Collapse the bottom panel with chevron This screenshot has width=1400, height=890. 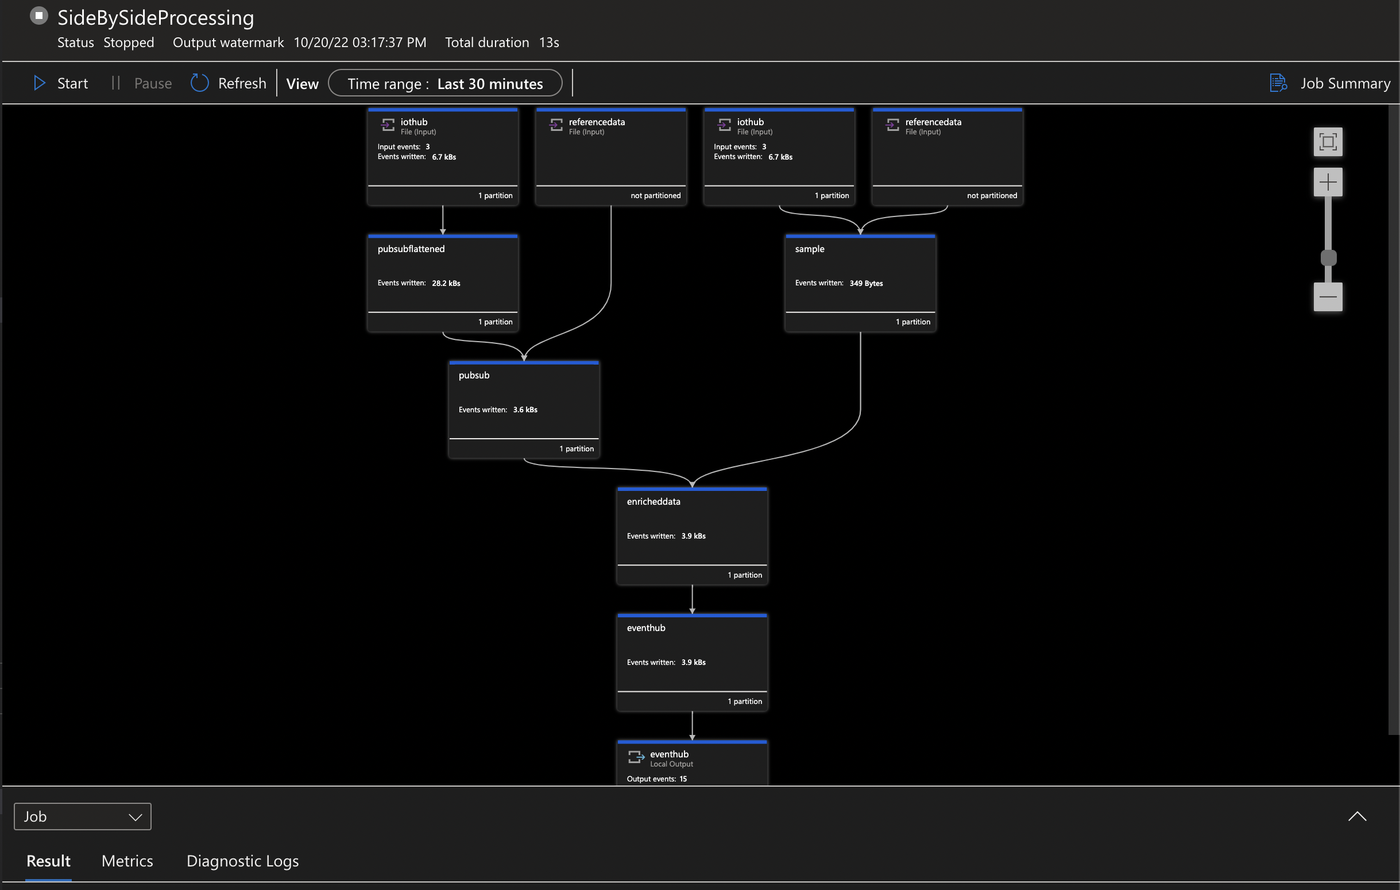coord(1356,816)
